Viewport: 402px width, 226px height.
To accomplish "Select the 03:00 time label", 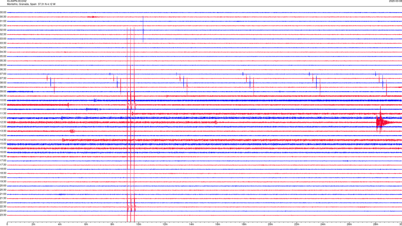I will point(3,39).
